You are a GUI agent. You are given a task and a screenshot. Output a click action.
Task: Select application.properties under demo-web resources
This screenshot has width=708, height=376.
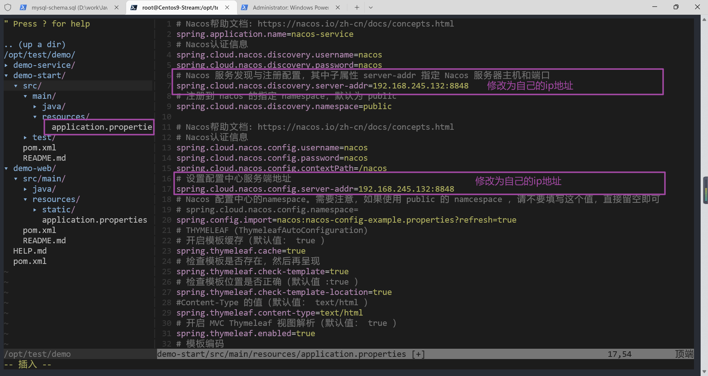[94, 220]
